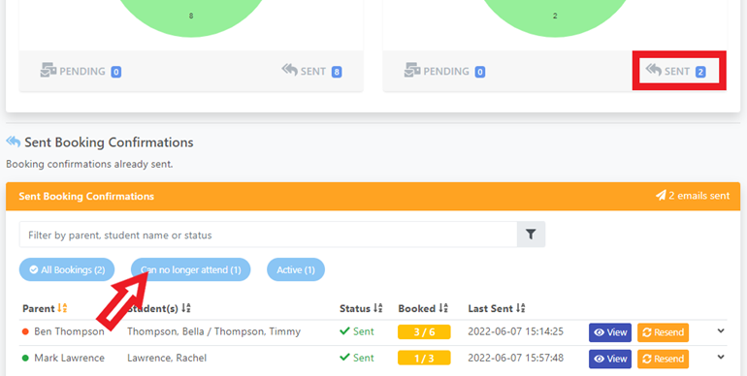Sort by Status column sort icon
747x376 pixels.
pos(377,308)
